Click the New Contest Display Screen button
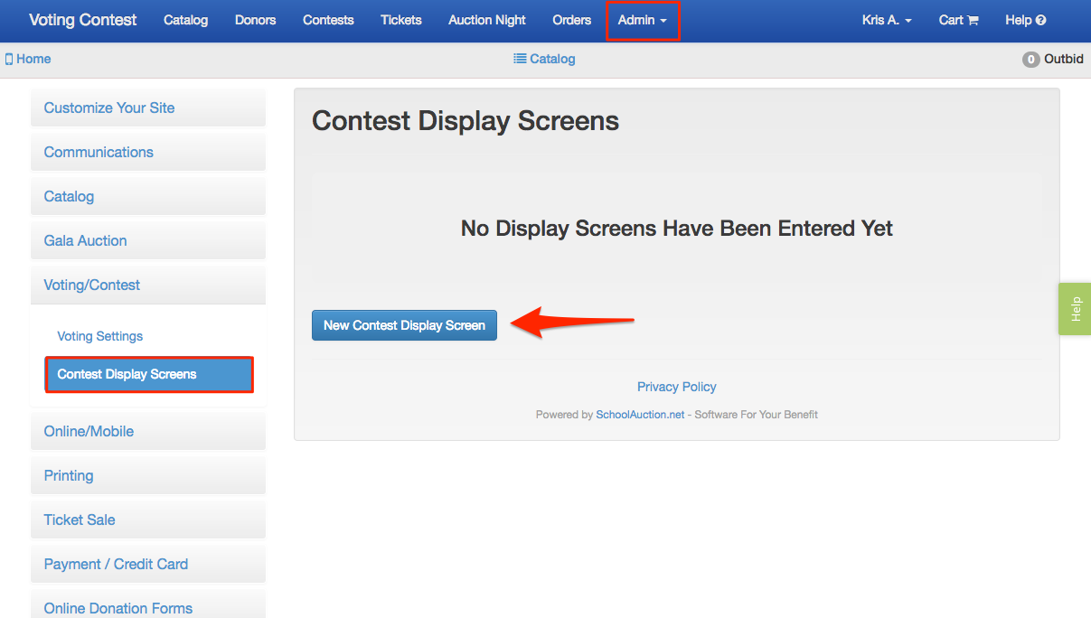Viewport: 1091px width, 618px height. (404, 325)
